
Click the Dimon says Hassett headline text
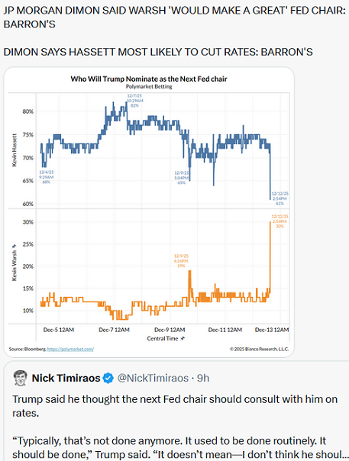[x=158, y=52]
